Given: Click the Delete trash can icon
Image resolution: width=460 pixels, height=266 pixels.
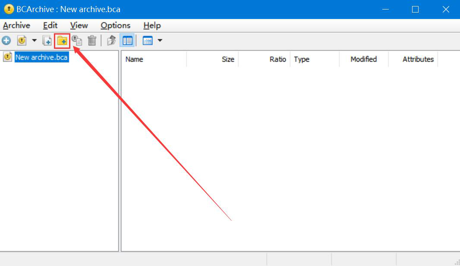Looking at the screenshot, I should point(92,41).
